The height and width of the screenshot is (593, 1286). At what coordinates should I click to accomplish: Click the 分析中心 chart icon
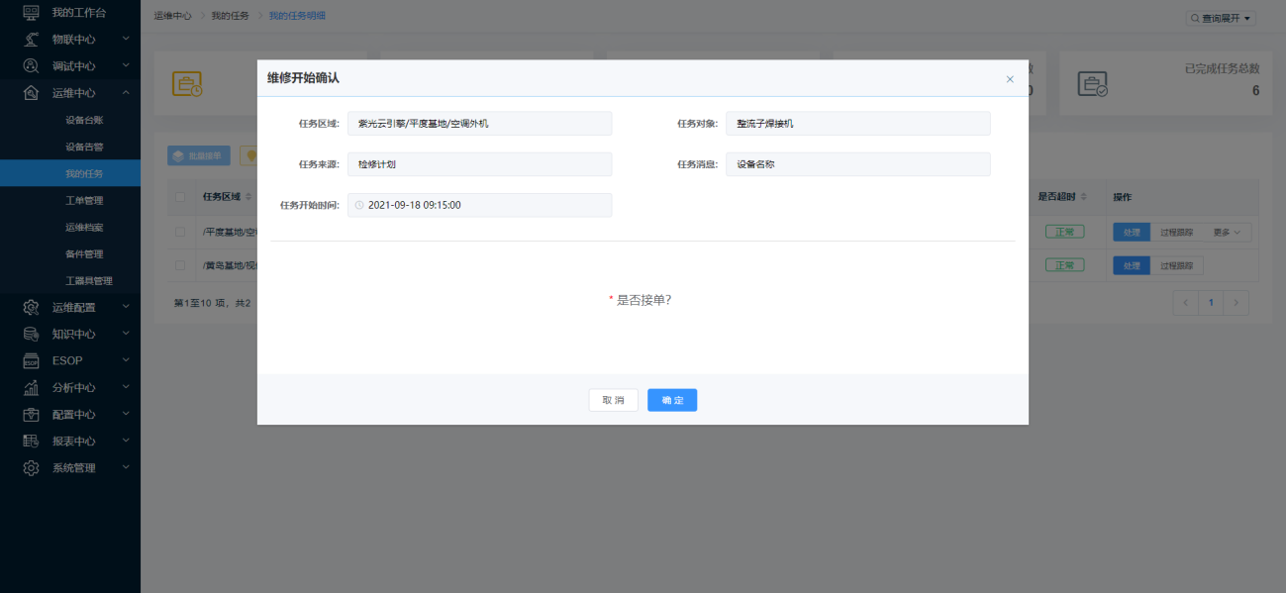pos(32,387)
